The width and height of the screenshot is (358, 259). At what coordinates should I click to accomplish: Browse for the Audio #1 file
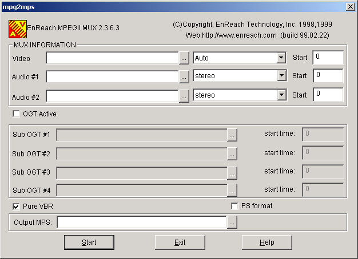184,76
